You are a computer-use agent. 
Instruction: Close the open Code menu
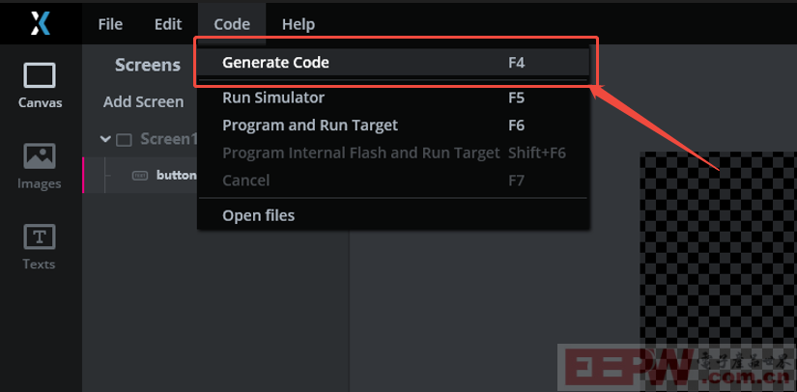coord(232,24)
